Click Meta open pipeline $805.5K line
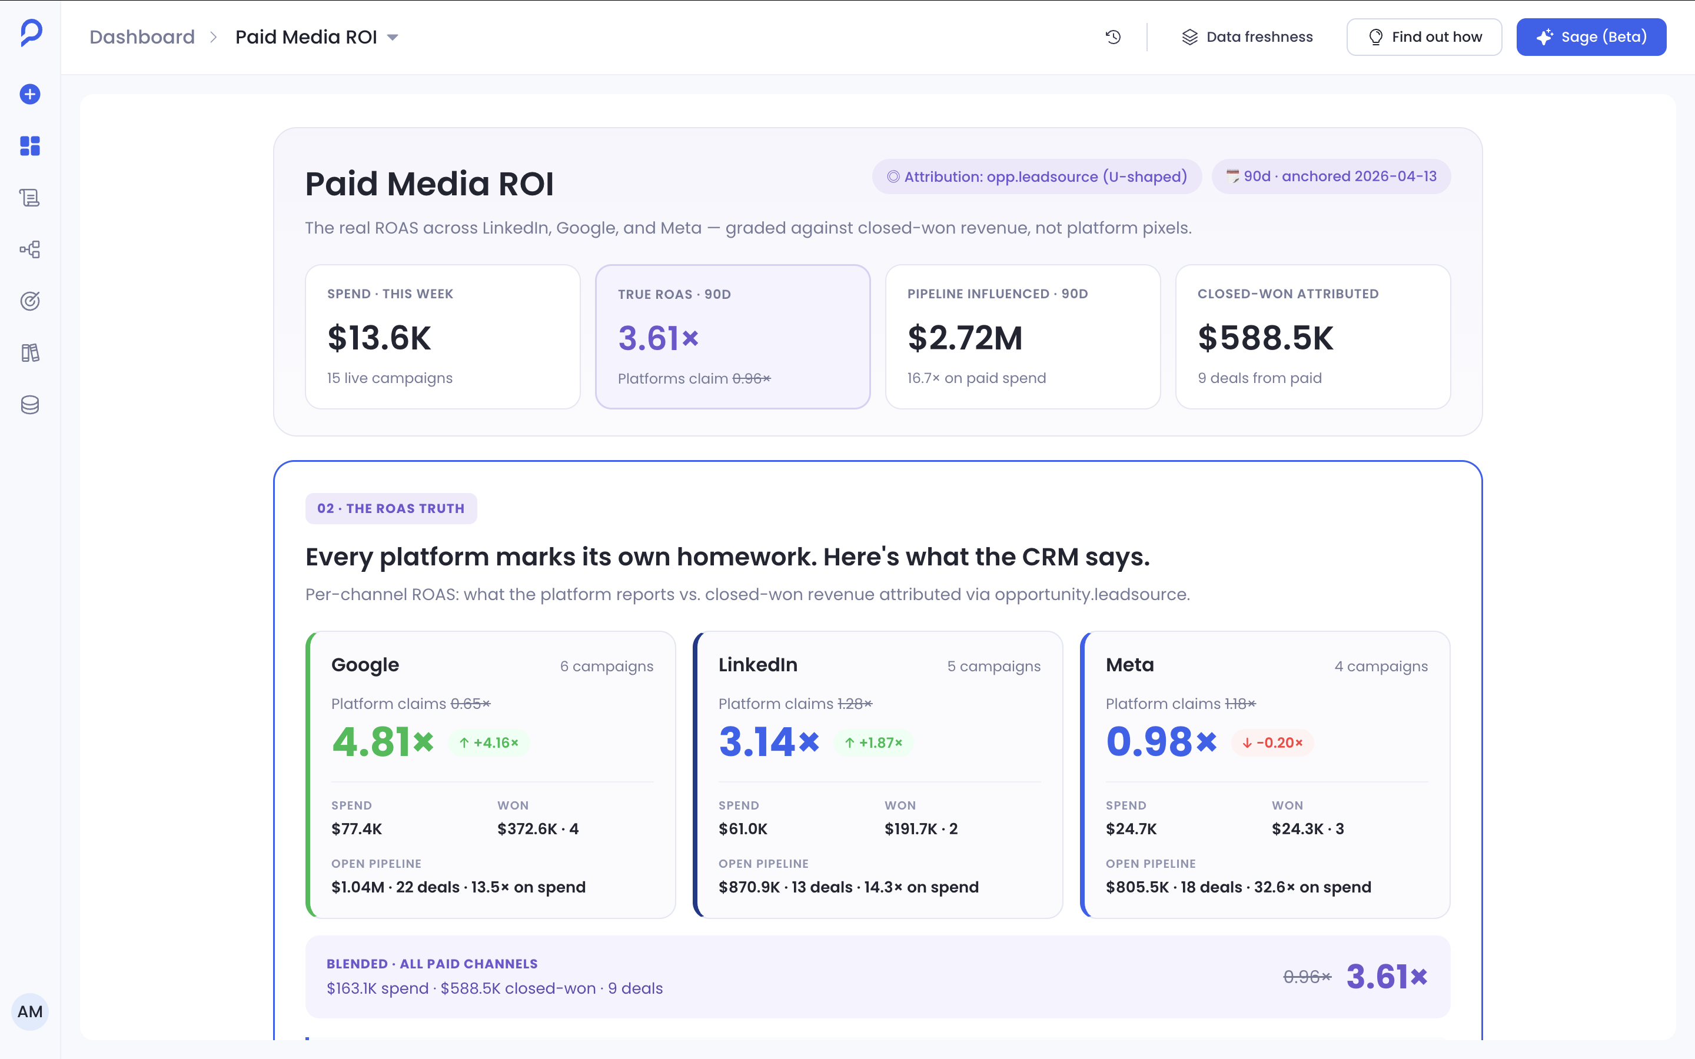This screenshot has height=1059, width=1695. point(1238,887)
